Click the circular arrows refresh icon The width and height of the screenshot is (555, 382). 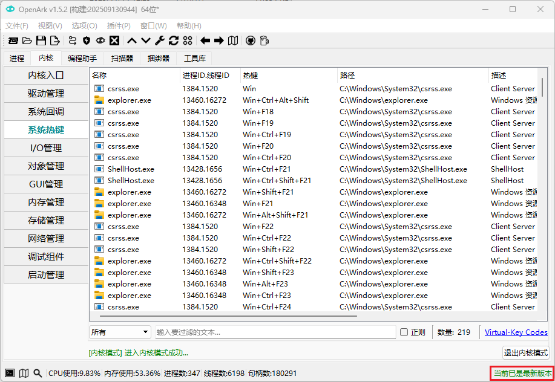click(x=174, y=40)
